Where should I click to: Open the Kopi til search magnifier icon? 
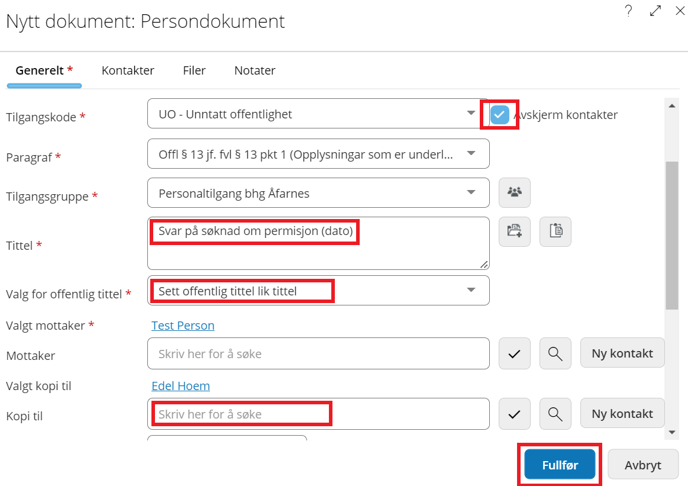click(555, 414)
